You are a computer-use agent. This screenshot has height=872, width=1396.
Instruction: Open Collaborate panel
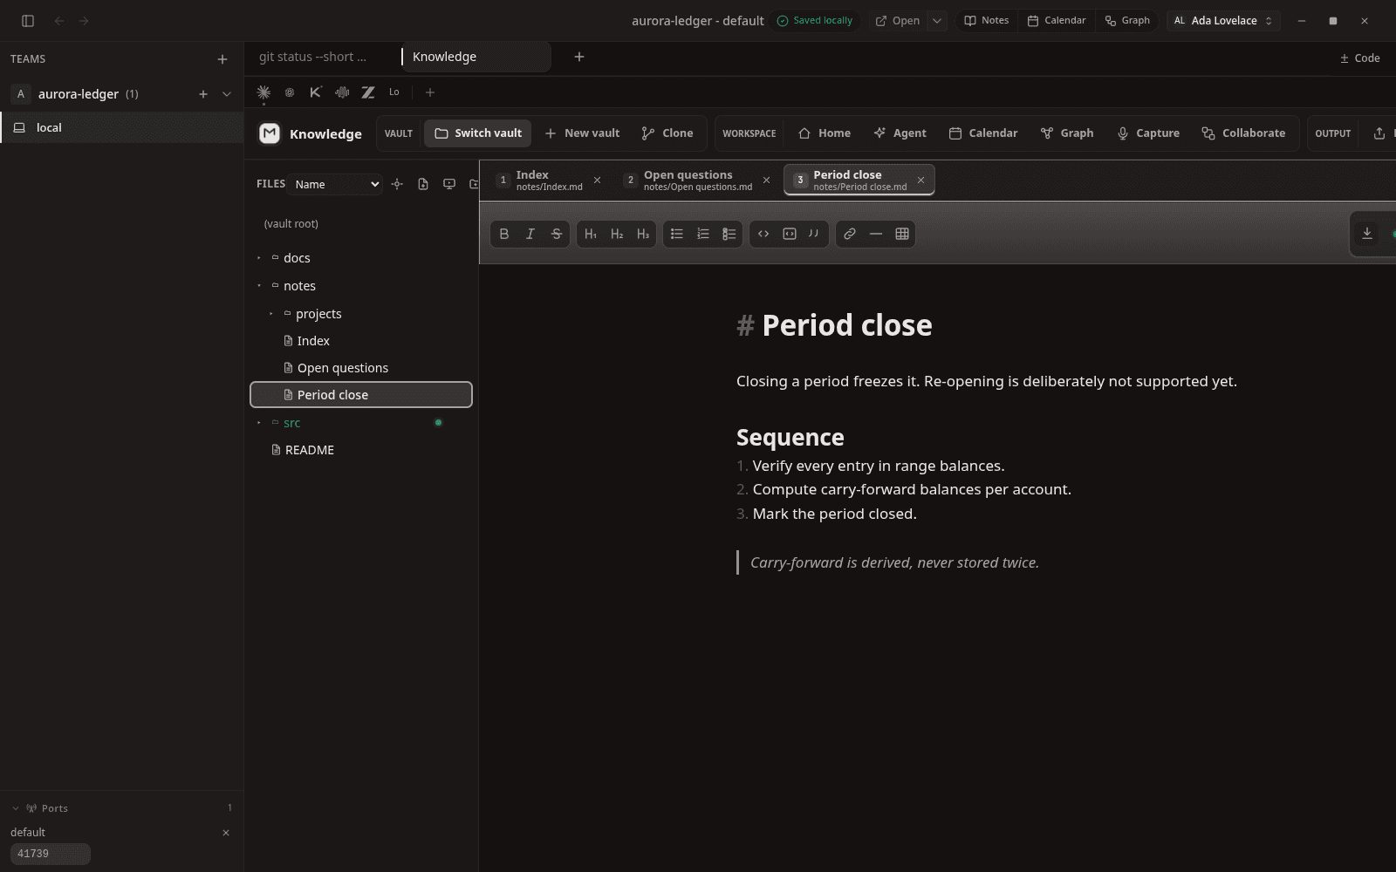(1243, 133)
